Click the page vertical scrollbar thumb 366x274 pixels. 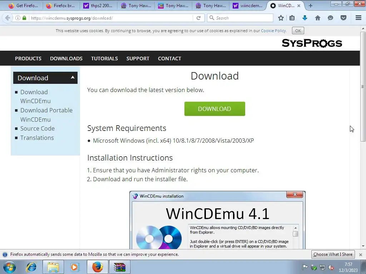[x=363, y=87]
